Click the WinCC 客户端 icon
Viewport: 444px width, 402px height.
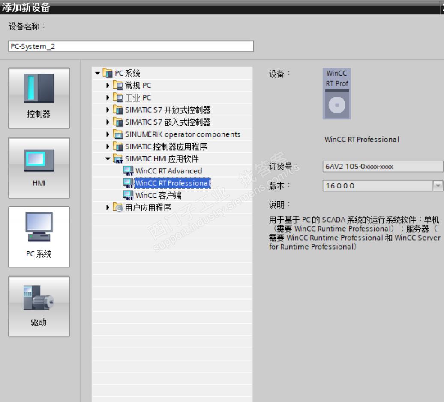click(128, 195)
